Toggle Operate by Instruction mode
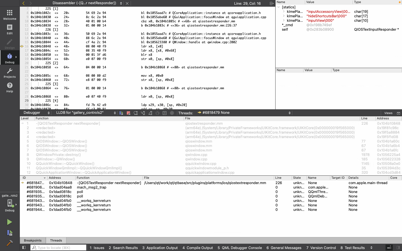This screenshot has width=402, height=251. pos(165,113)
